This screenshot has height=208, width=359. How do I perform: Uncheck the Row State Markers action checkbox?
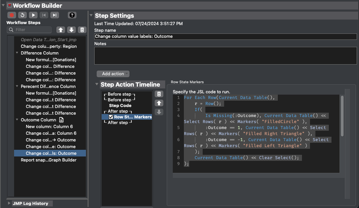tap(111, 117)
